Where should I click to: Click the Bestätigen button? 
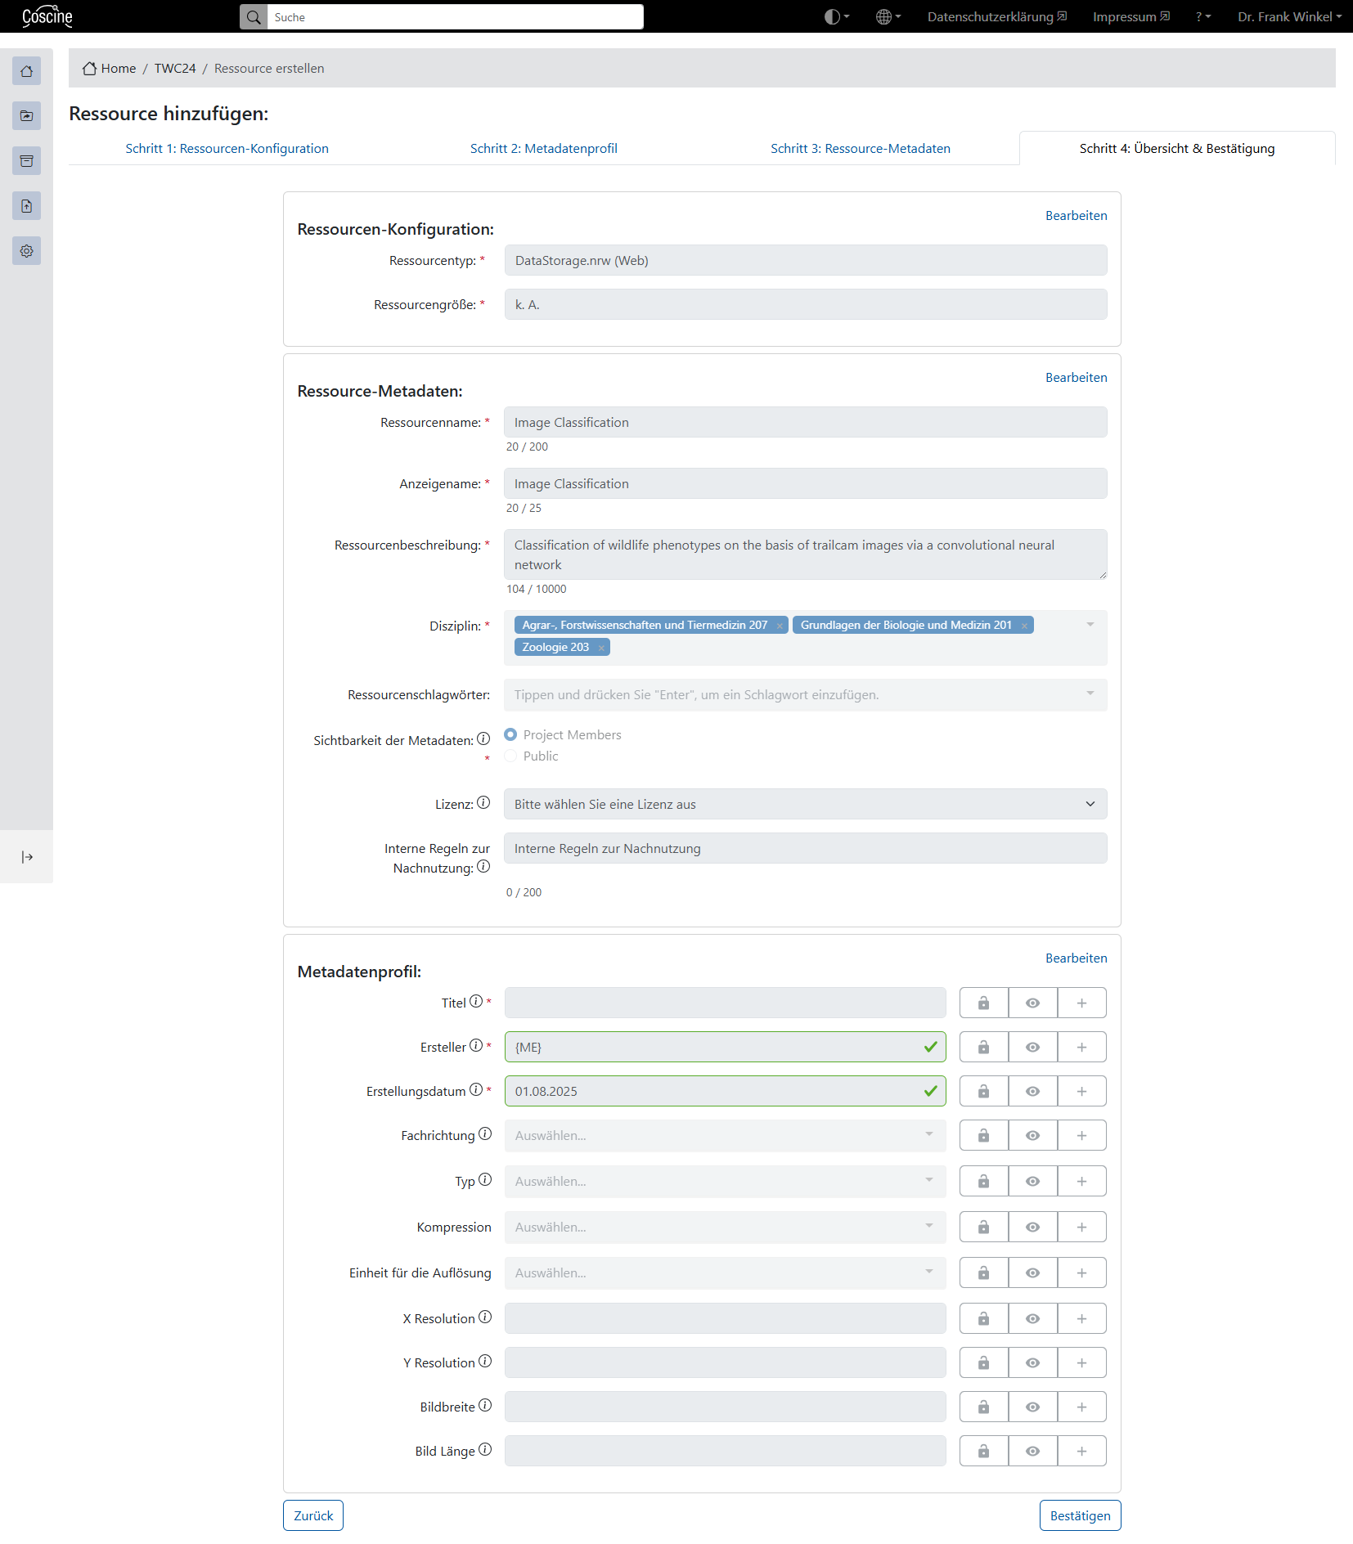click(x=1080, y=1515)
